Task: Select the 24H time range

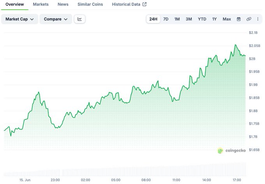Action: [153, 19]
